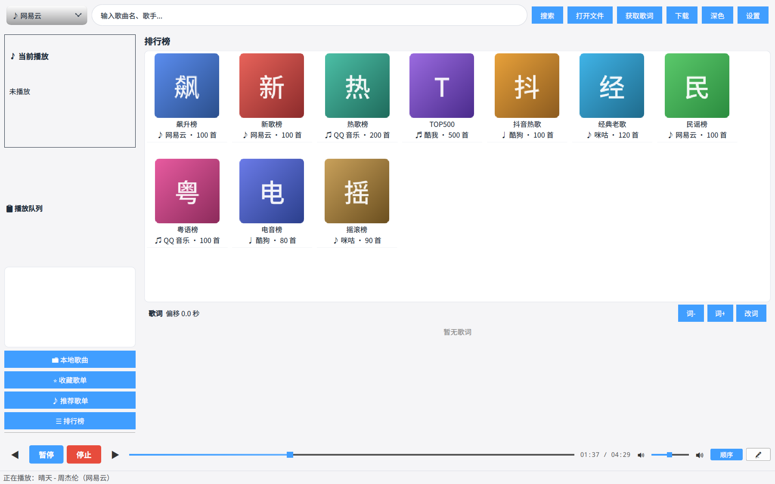775x484 pixels.
Task: Switch to 本地歌曲 section
Action: 70,359
